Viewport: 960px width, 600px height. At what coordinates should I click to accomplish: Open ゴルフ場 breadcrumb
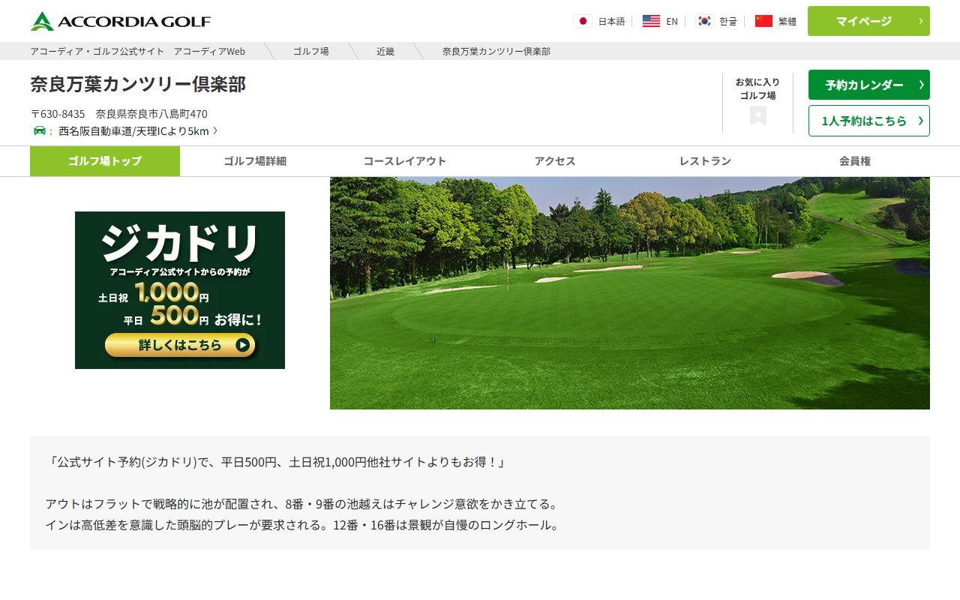(x=310, y=51)
